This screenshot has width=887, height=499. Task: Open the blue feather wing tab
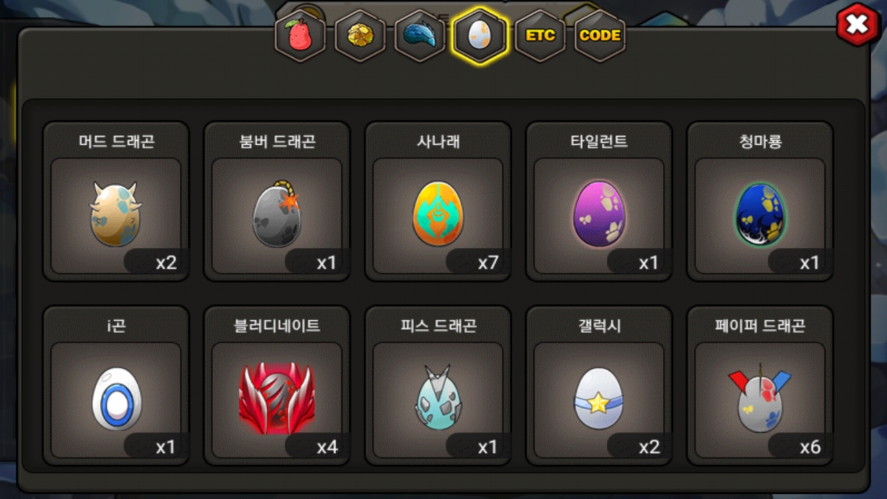click(420, 36)
